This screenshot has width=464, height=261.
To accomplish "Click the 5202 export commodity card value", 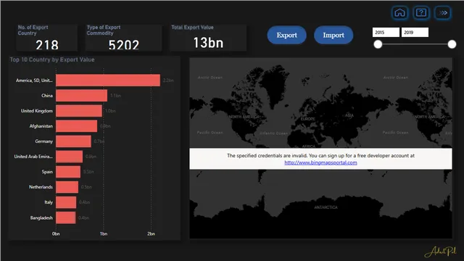I will pos(124,45).
